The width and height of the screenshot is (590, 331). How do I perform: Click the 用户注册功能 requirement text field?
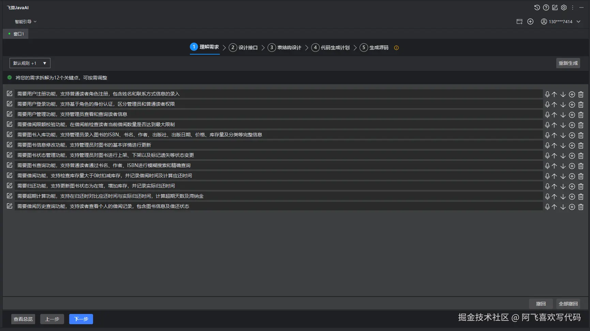coord(278,94)
